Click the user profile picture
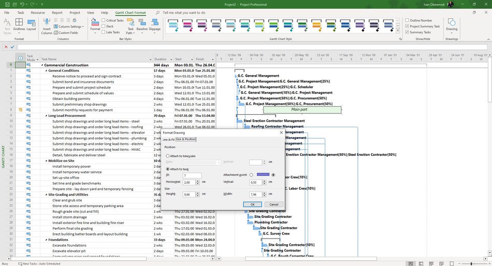This screenshot has height=266, width=492. tap(451, 4)
